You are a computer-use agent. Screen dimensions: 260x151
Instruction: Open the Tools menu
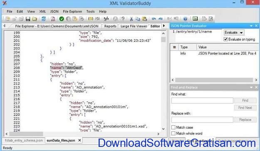[x=90, y=12]
